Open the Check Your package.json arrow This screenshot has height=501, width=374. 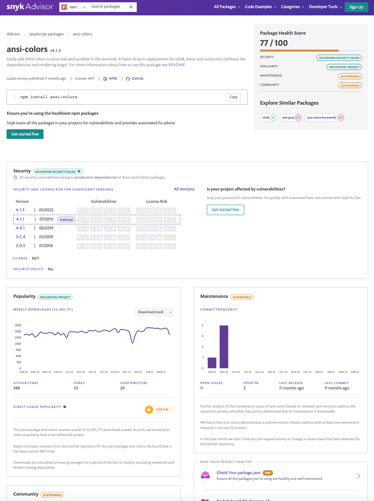(x=359, y=476)
